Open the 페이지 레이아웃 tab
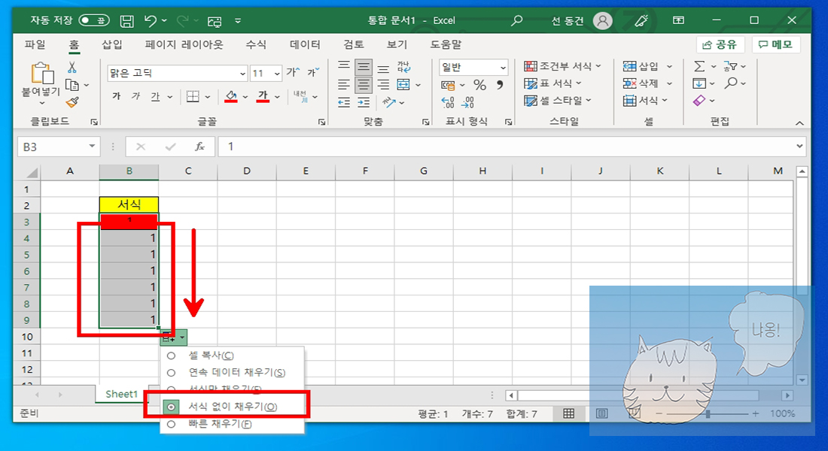The width and height of the screenshot is (828, 451). [184, 44]
